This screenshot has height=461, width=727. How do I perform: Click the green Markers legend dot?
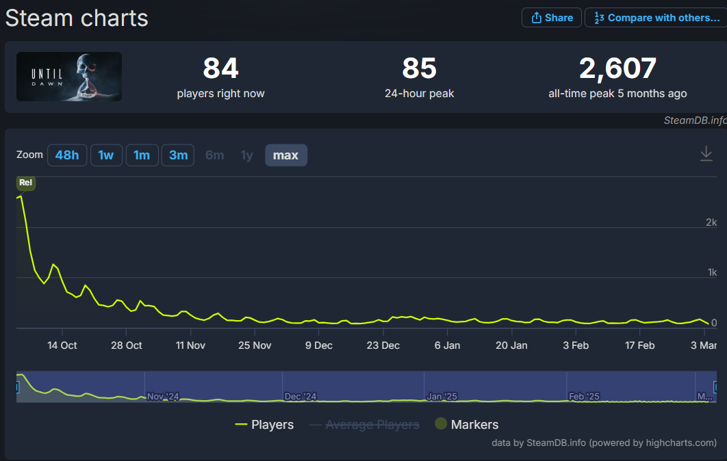(441, 423)
